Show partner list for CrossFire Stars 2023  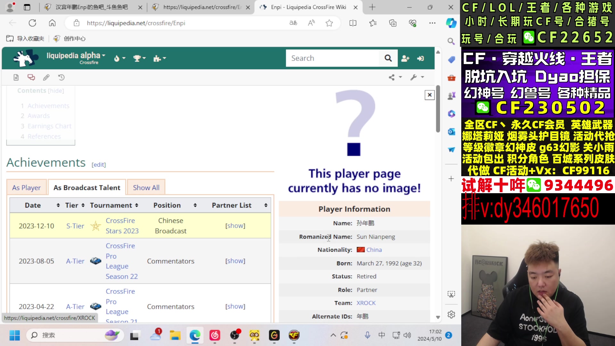[235, 226]
